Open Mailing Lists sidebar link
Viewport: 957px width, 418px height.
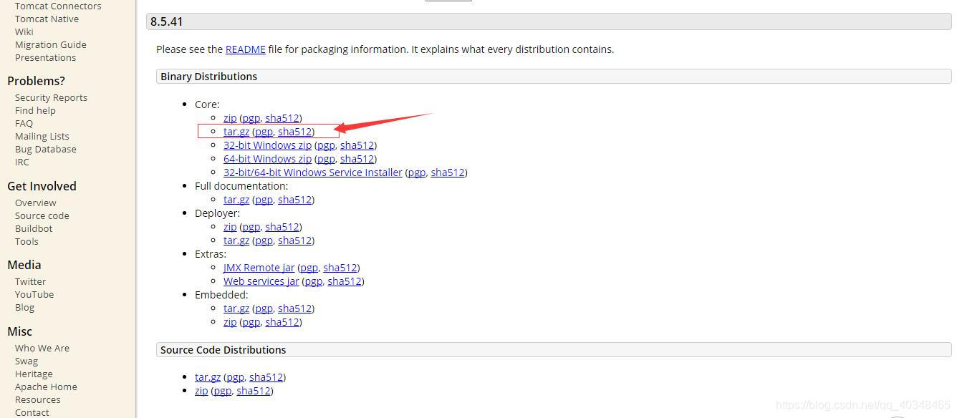coord(42,136)
